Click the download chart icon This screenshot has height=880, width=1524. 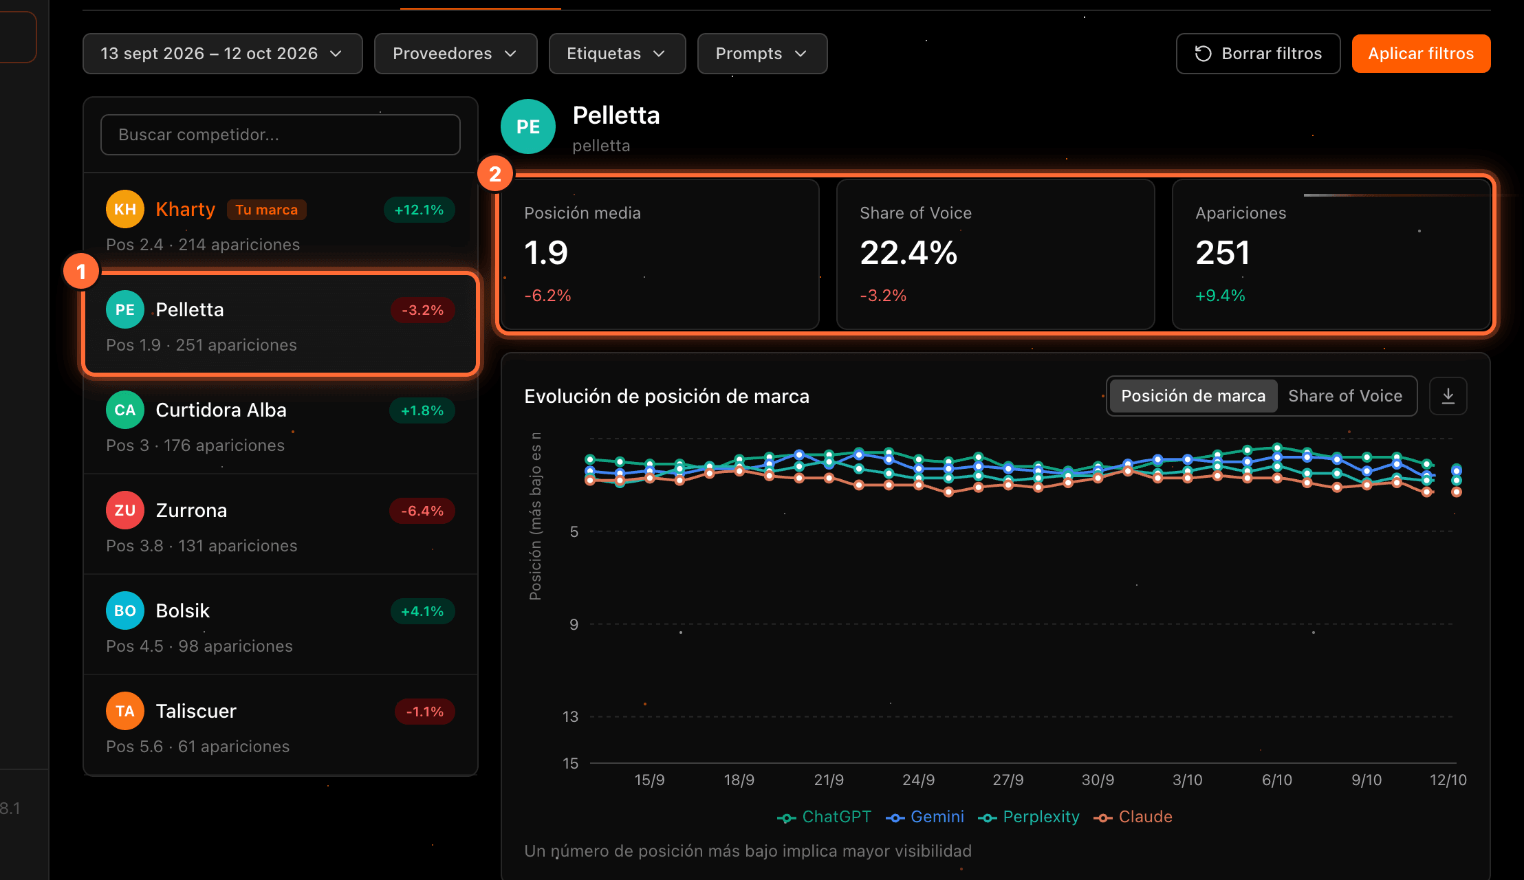[x=1448, y=396]
